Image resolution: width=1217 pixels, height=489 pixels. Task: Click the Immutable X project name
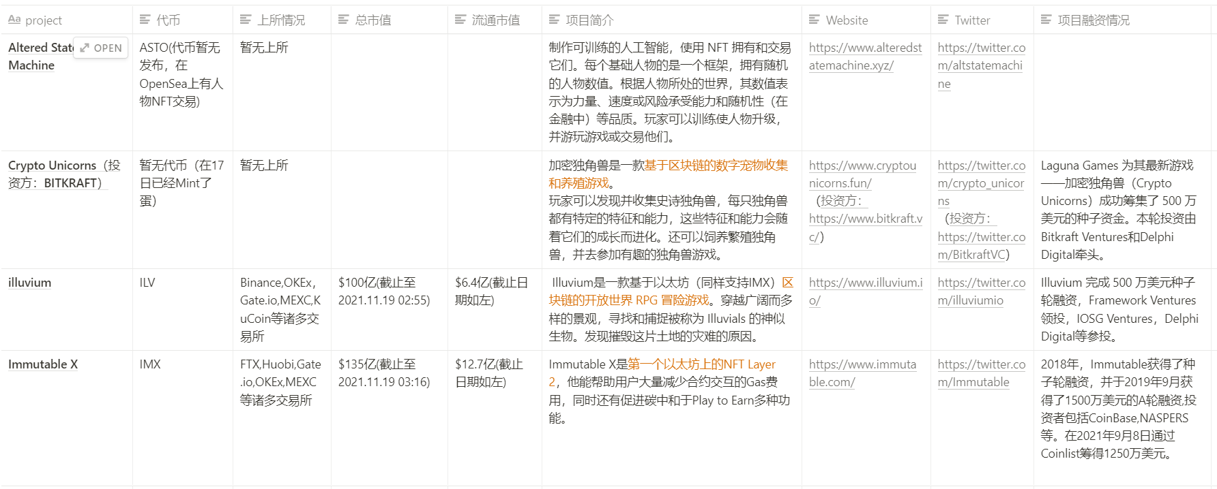pos(43,364)
